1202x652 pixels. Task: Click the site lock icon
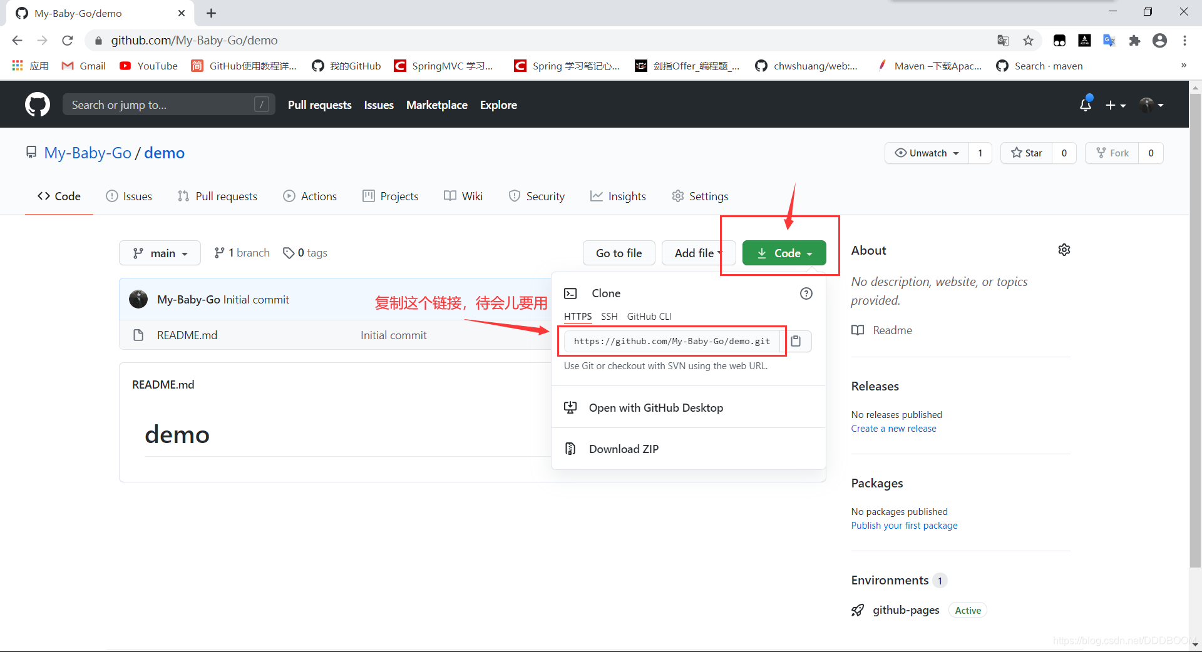(x=98, y=41)
